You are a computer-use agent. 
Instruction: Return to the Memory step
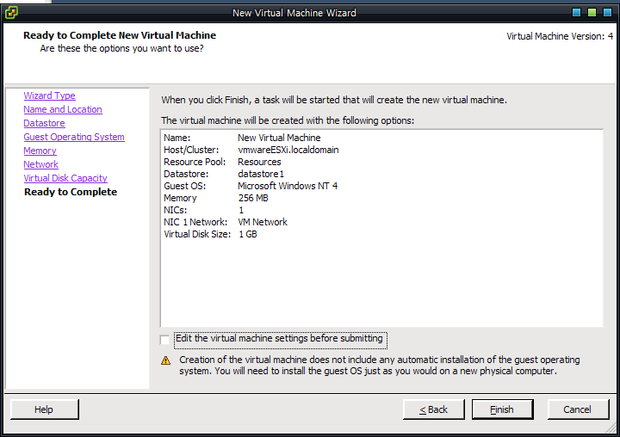click(x=40, y=151)
